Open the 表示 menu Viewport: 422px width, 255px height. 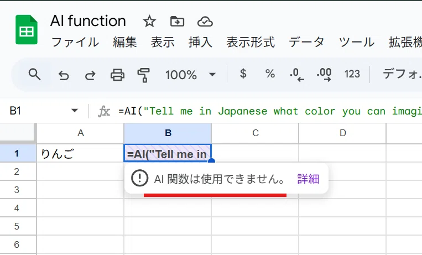(163, 42)
